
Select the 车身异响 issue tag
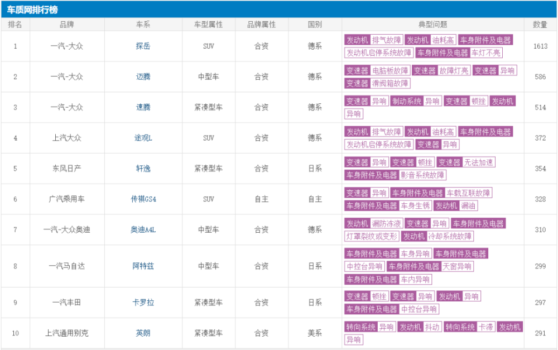coord(415,254)
